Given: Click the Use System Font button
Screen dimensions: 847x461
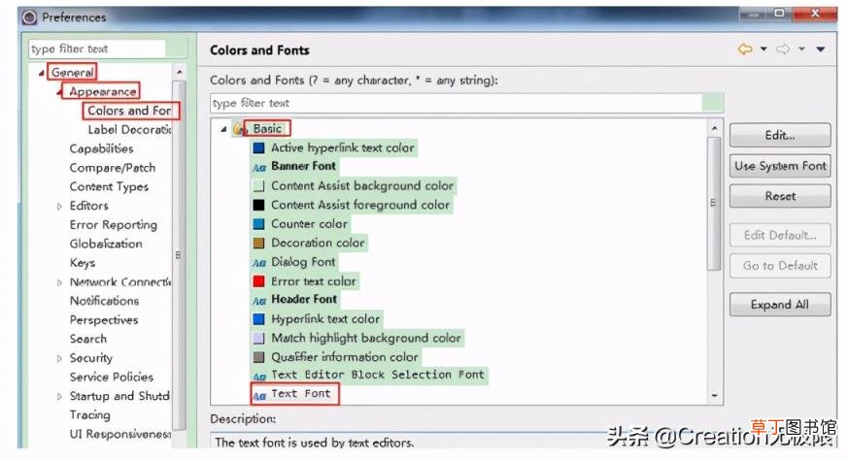Looking at the screenshot, I should [x=780, y=166].
